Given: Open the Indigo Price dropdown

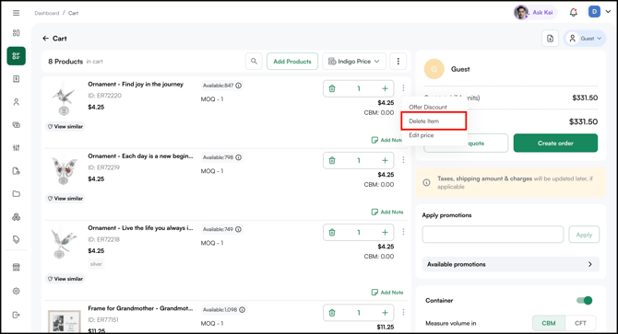Looking at the screenshot, I should [x=354, y=62].
